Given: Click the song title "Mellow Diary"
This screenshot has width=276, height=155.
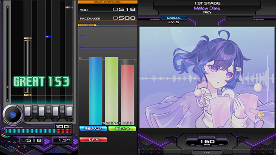Looking at the screenshot, I should [x=207, y=8].
